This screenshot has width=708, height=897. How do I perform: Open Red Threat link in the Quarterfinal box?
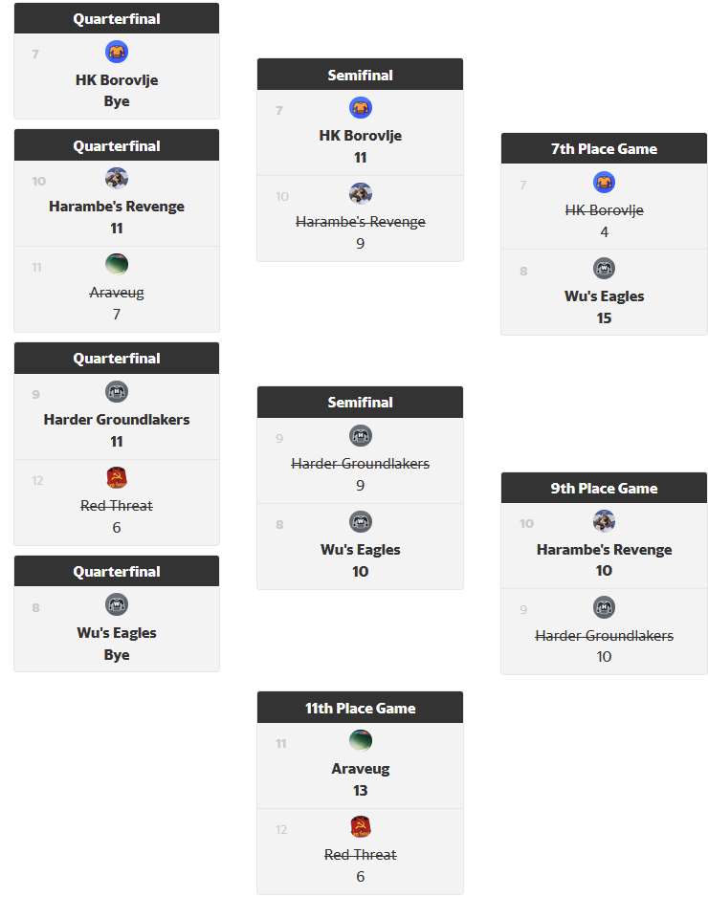tap(117, 506)
